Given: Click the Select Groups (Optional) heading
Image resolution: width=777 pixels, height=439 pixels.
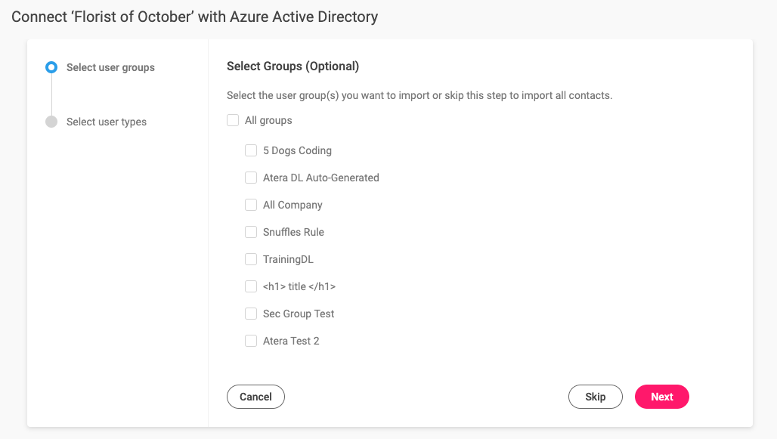Looking at the screenshot, I should point(293,66).
